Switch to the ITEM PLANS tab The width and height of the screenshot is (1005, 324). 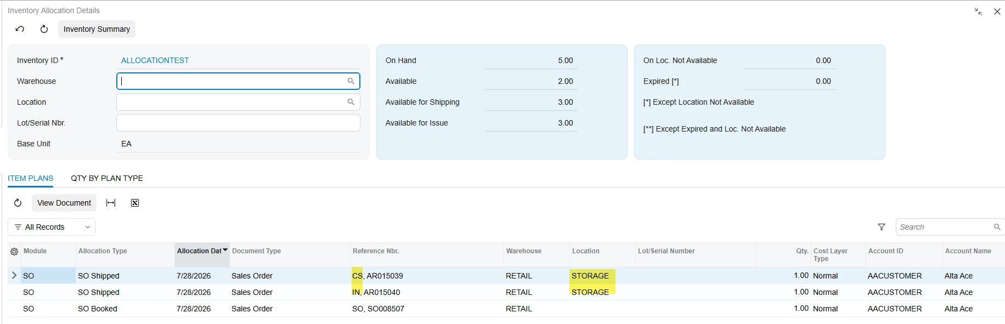coord(30,178)
